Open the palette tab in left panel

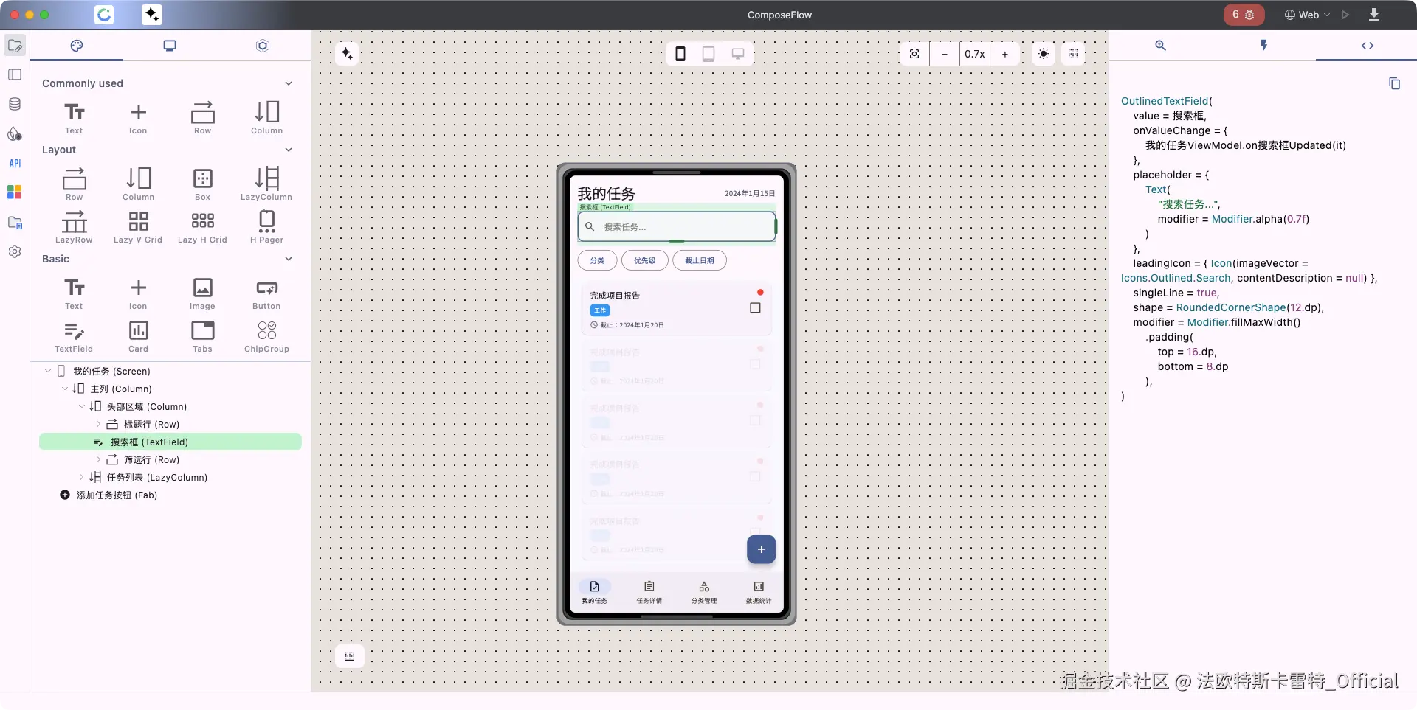(x=77, y=46)
